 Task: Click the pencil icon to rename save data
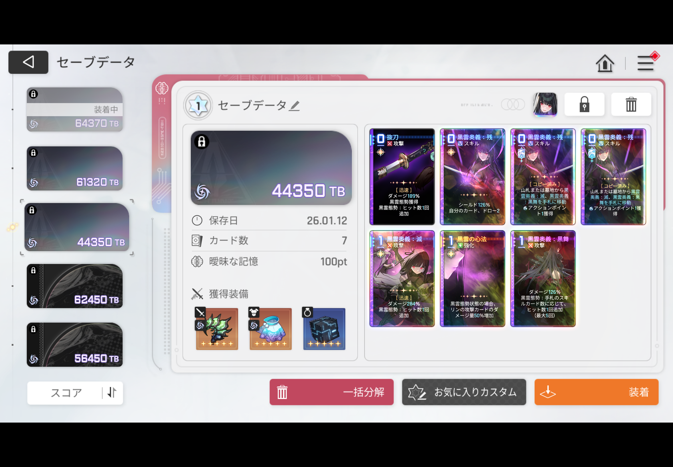pos(294,106)
